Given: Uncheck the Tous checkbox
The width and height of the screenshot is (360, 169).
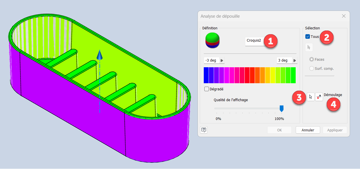Looking at the screenshot, I should [x=308, y=36].
